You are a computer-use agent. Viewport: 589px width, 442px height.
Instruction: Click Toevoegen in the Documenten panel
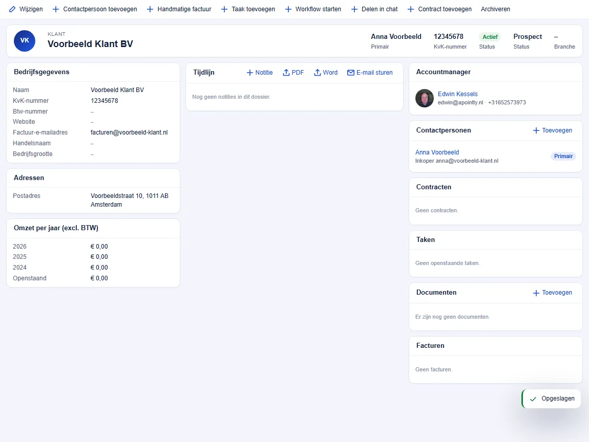[x=557, y=293]
